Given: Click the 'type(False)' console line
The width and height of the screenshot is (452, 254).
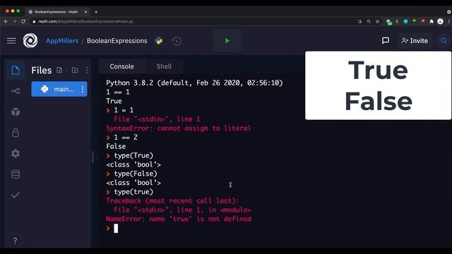Looking at the screenshot, I should [x=136, y=174].
